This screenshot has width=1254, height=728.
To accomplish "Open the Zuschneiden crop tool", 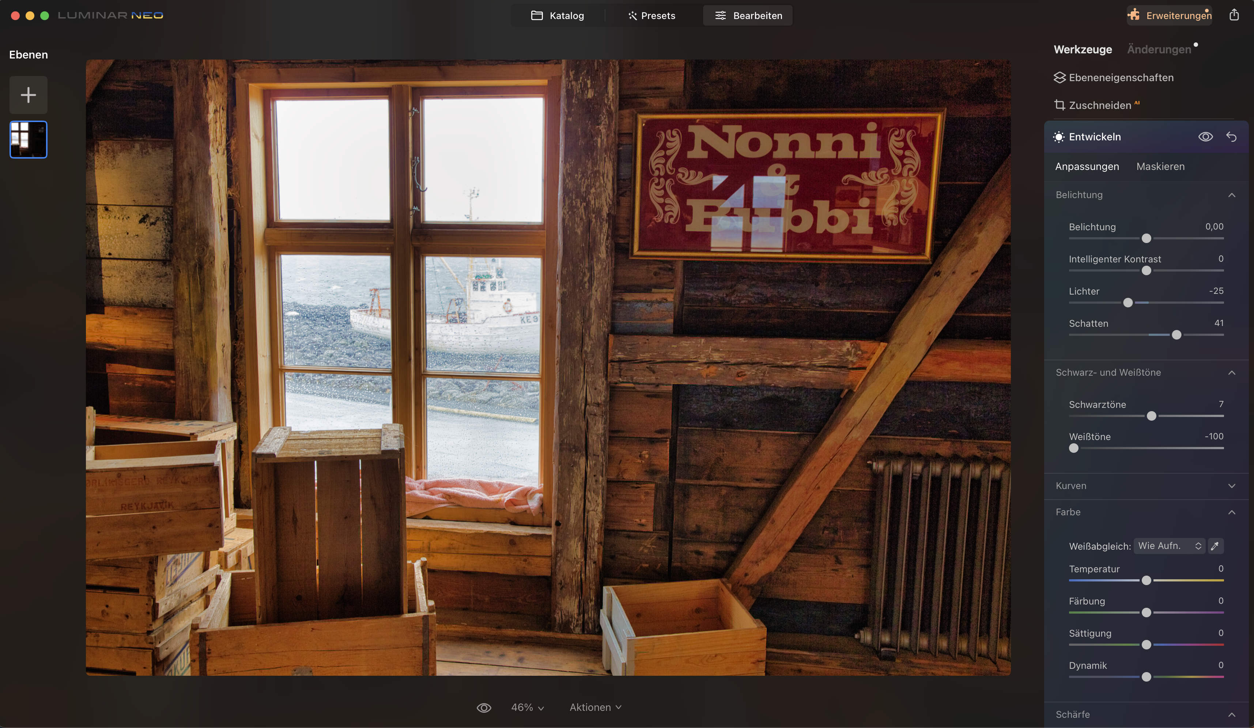I will point(1097,105).
